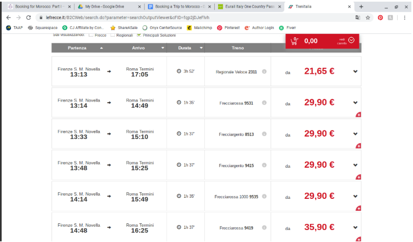413x242 pixels.
Task: Click the Roma Termini 17:05 arrival
Action: click(140, 72)
